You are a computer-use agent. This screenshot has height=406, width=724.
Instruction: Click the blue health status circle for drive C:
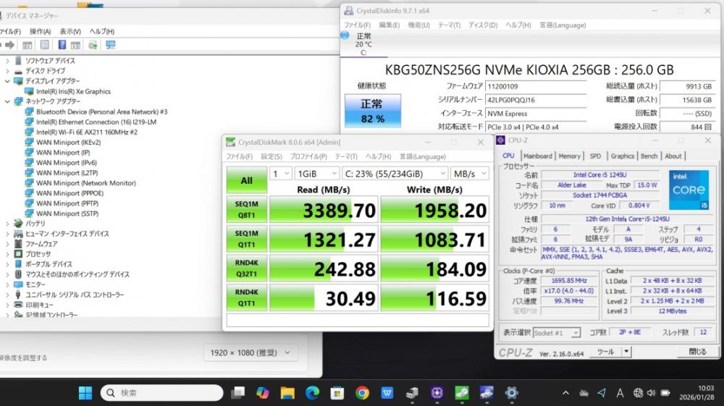(345, 35)
